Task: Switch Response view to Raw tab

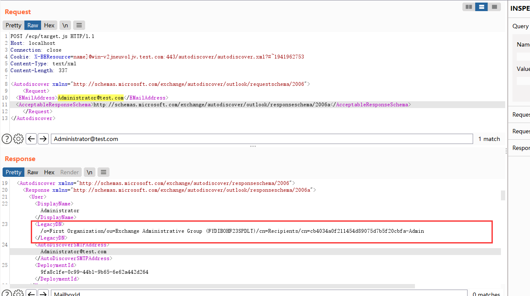Action: point(33,172)
